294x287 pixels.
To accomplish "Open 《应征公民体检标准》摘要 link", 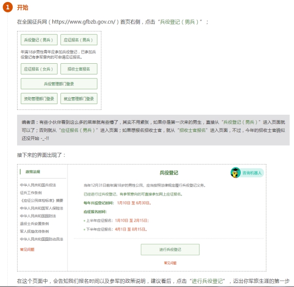I will [41, 200].
